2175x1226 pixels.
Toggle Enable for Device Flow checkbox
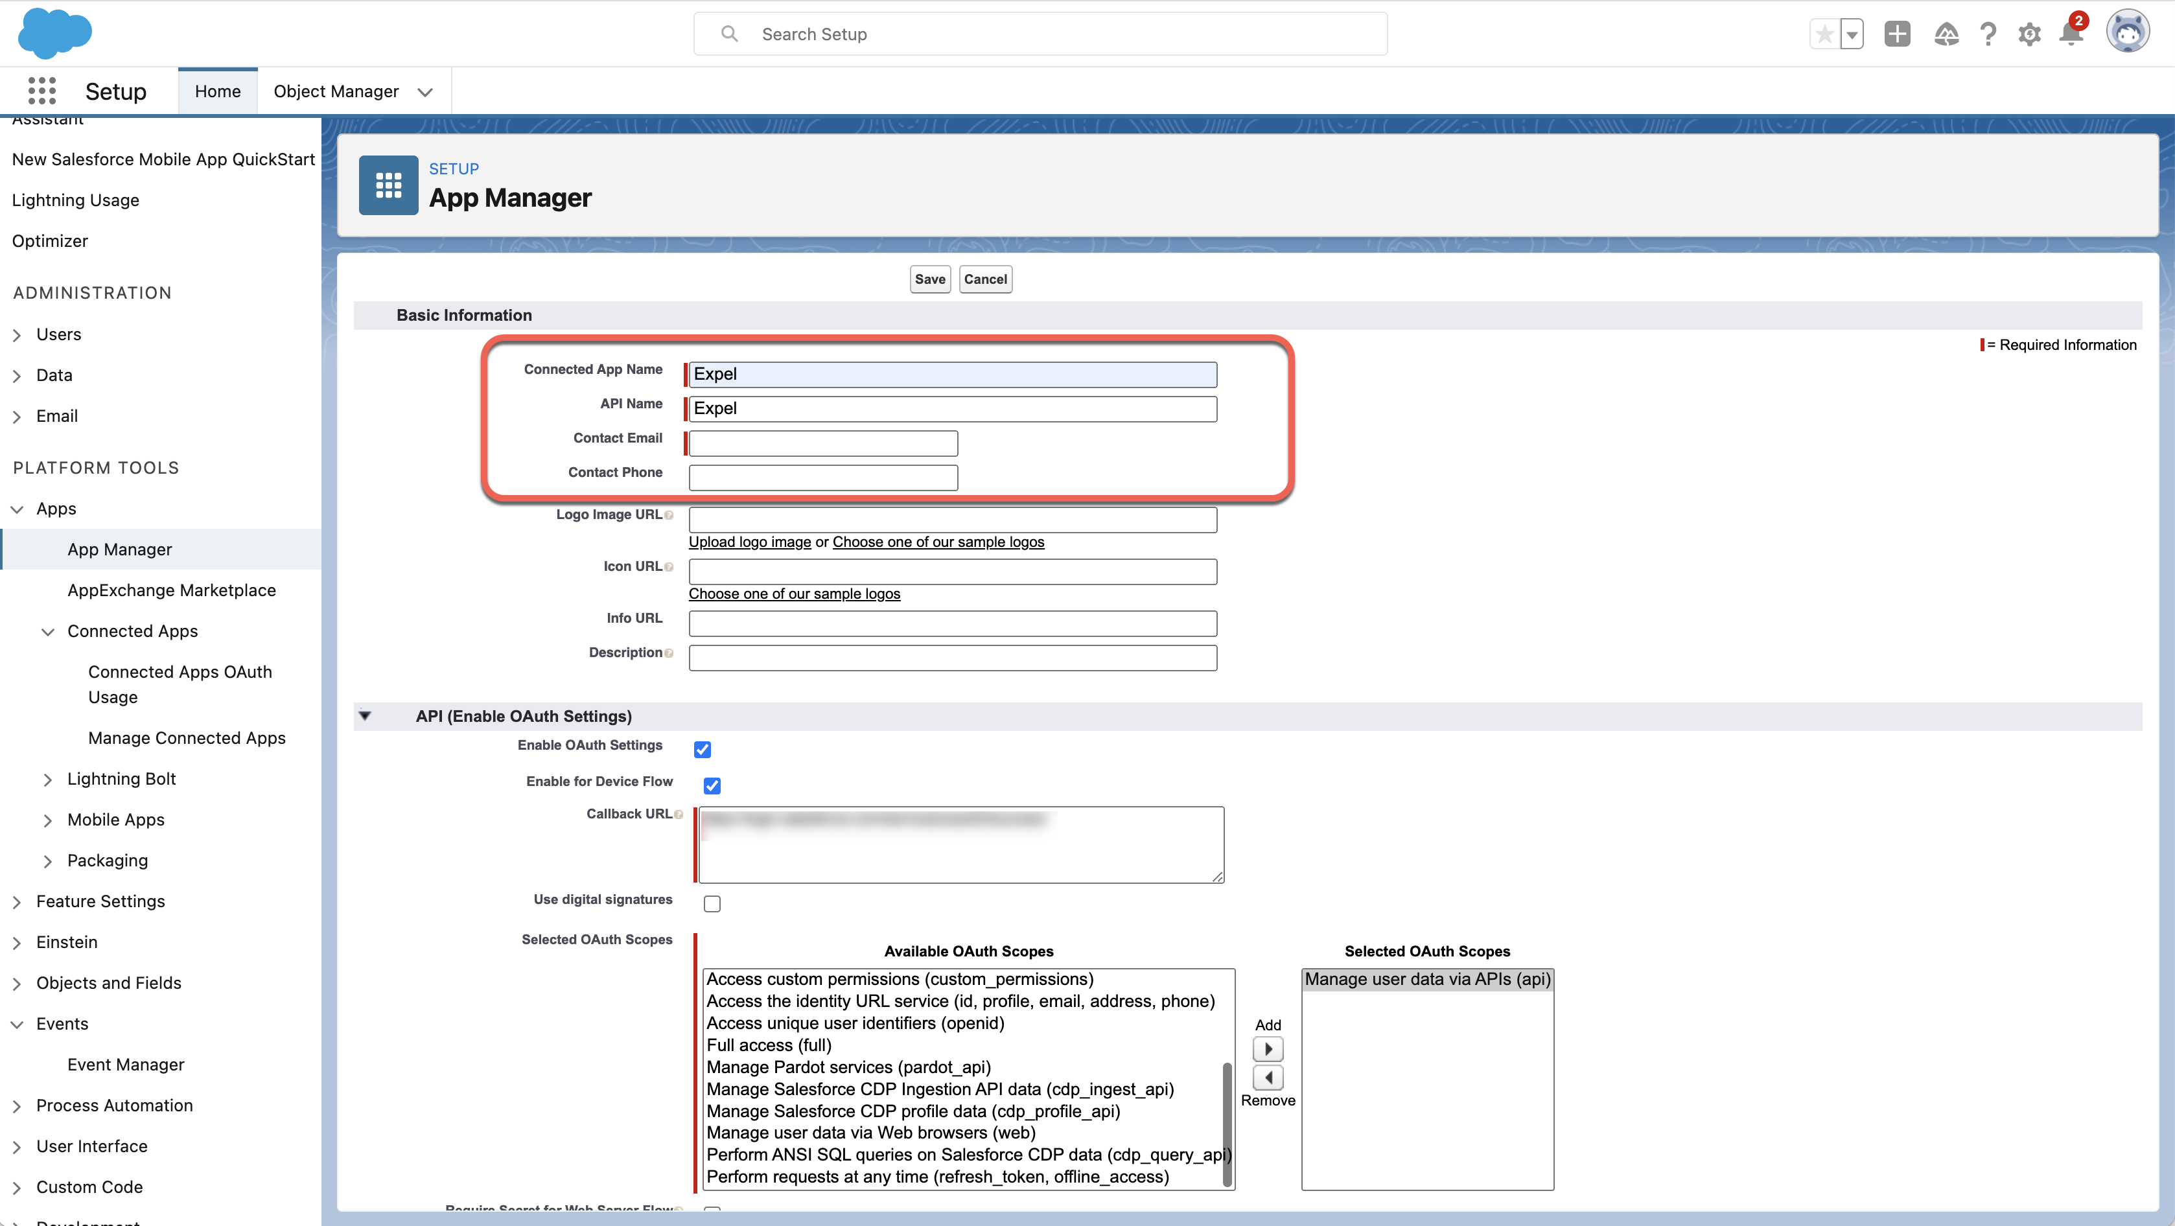pyautogui.click(x=712, y=785)
